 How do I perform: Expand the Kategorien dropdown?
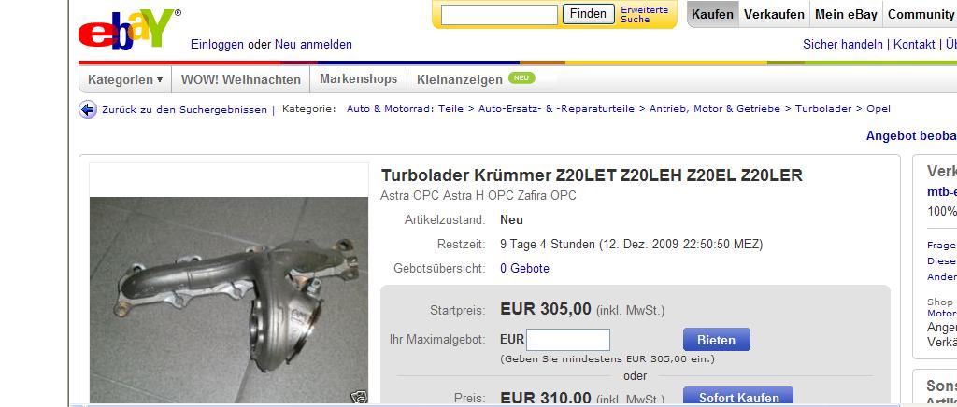125,79
